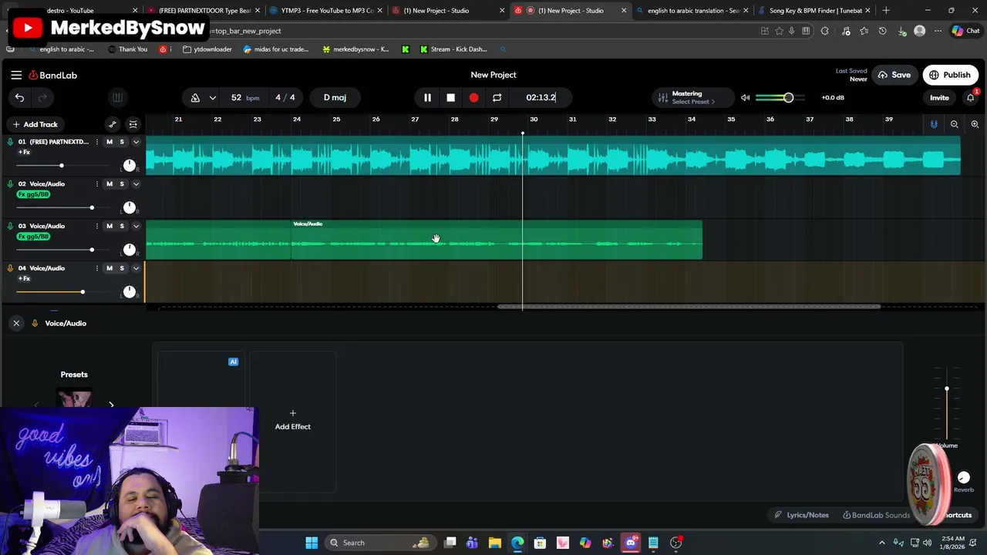Click the AI badge in effects slot
The width and height of the screenshot is (987, 555).
click(x=233, y=362)
